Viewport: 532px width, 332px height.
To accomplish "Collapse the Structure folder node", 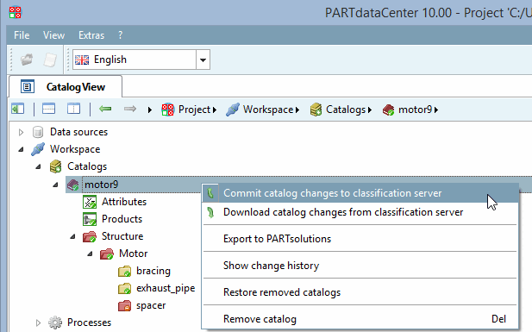I will (72, 236).
